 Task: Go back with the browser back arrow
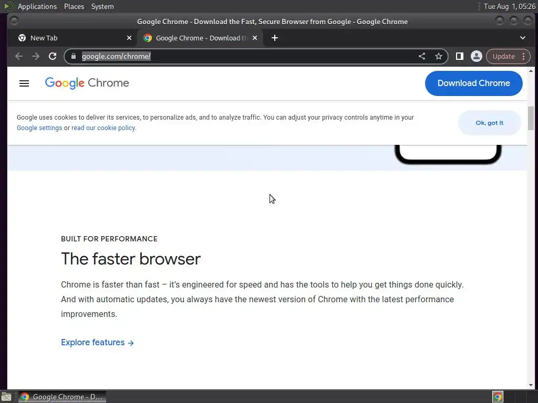[x=19, y=56]
